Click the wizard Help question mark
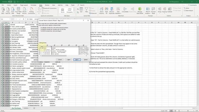Image resolution: width=199 pixels, height=112 pixels. 83,21
